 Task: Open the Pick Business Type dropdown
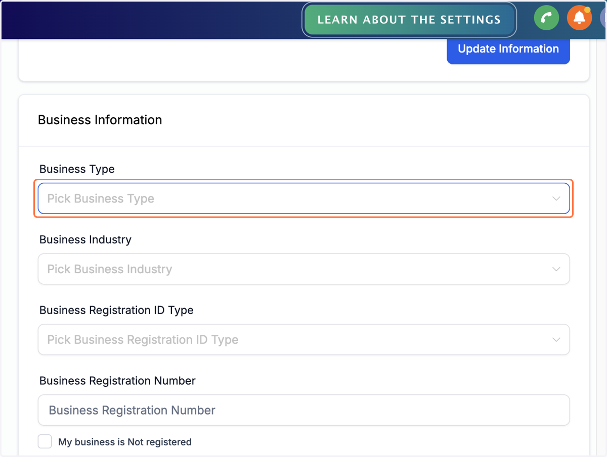click(304, 198)
